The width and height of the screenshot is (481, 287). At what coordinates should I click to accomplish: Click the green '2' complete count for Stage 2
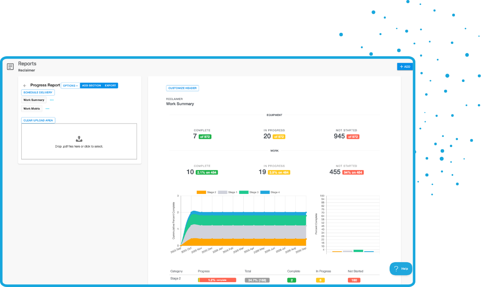pyautogui.click(x=292, y=280)
